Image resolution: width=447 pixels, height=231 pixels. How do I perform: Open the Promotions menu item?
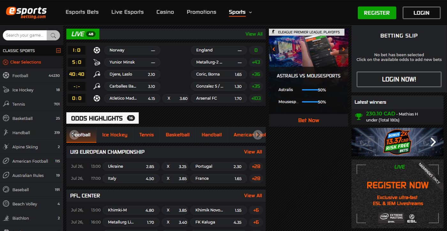(201, 12)
